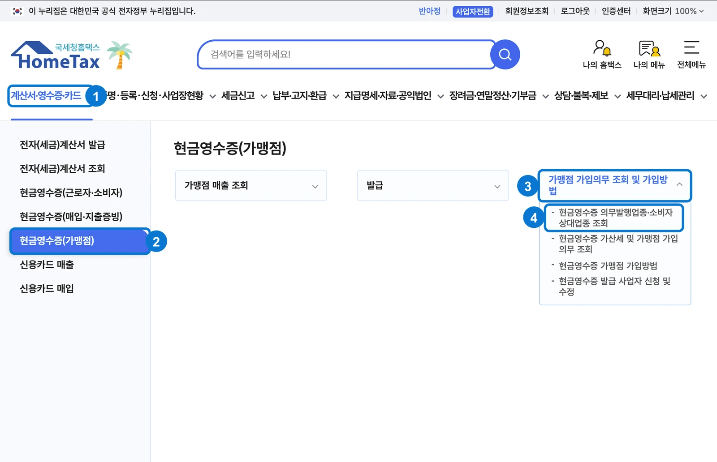
Task: Select 신용카드 매출 in sidebar
Action: point(47,265)
